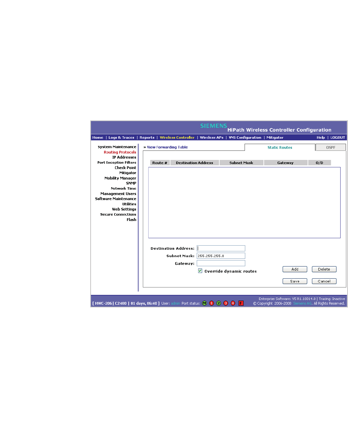Switch to the Static Routes tab
This screenshot has height=443, width=348.
pyautogui.click(x=280, y=147)
